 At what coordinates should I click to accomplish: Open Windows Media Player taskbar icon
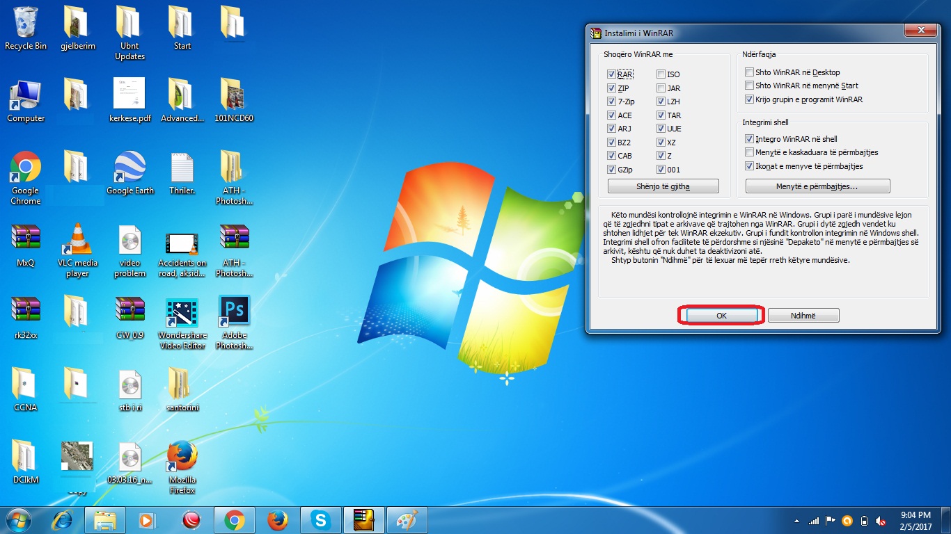(x=146, y=520)
